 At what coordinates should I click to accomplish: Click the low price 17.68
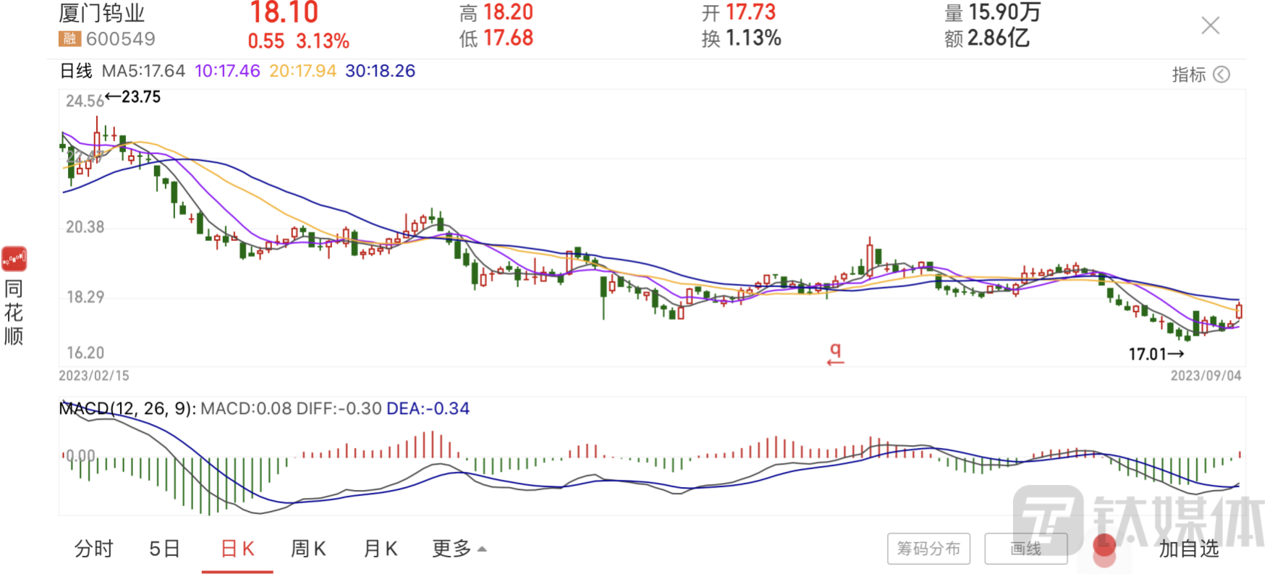click(x=508, y=38)
